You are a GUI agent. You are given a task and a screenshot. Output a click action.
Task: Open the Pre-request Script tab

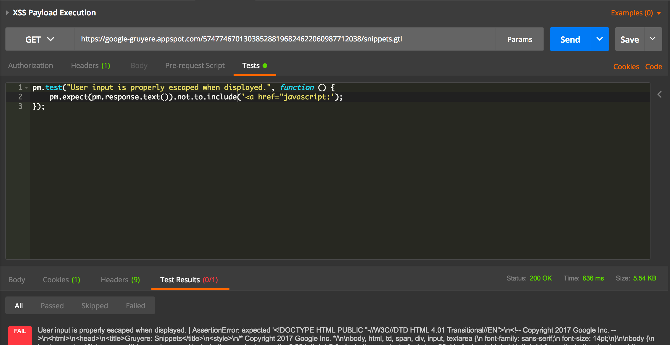(x=195, y=66)
